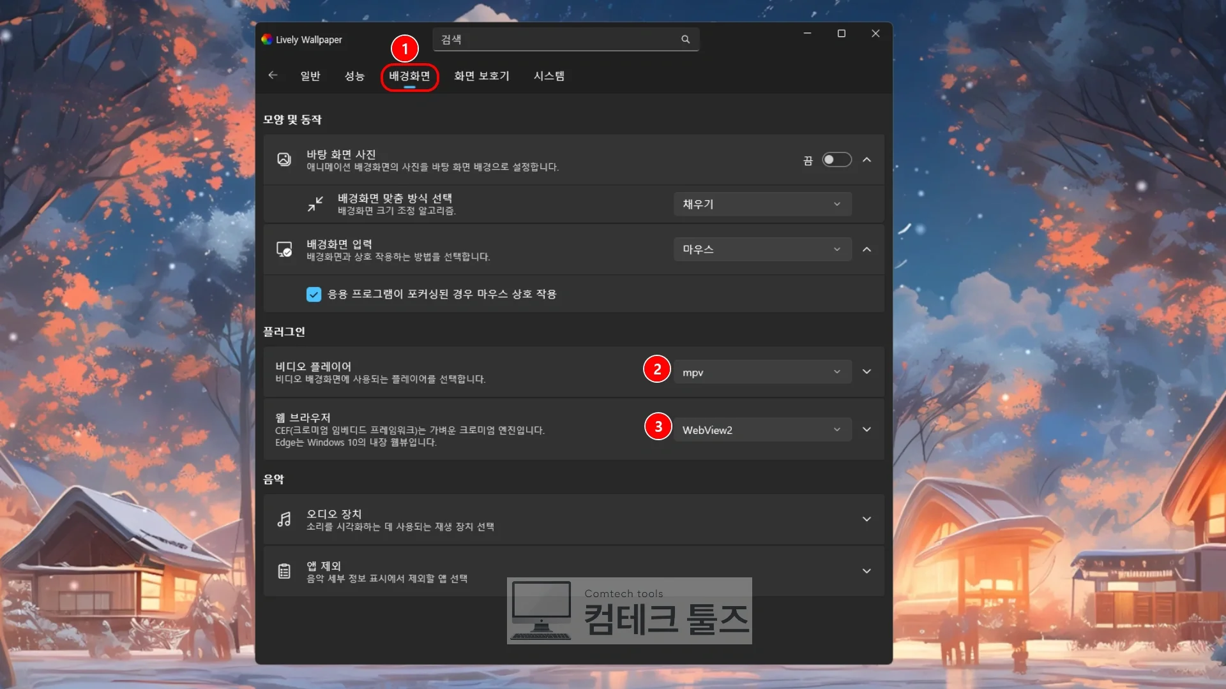Click the 음악 section heading
The width and height of the screenshot is (1226, 689).
(x=273, y=479)
